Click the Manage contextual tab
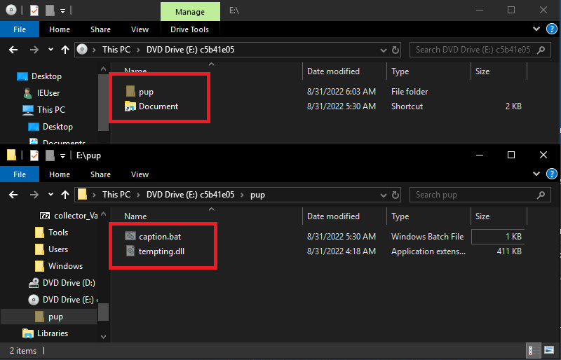This screenshot has height=360, width=561. pyautogui.click(x=190, y=12)
